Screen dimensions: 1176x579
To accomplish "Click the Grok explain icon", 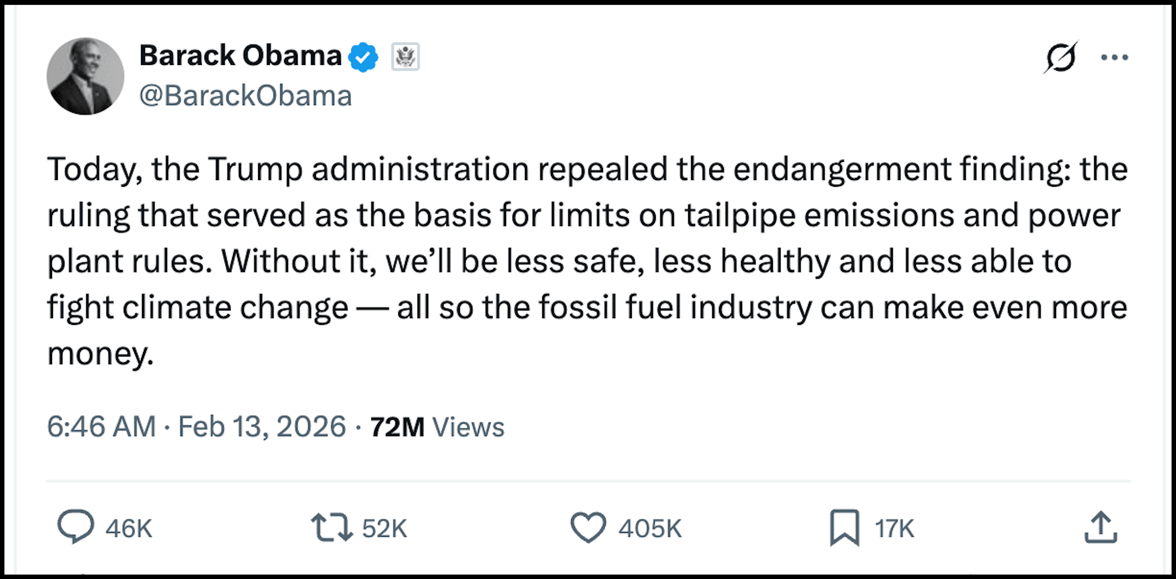I will [x=1060, y=57].
